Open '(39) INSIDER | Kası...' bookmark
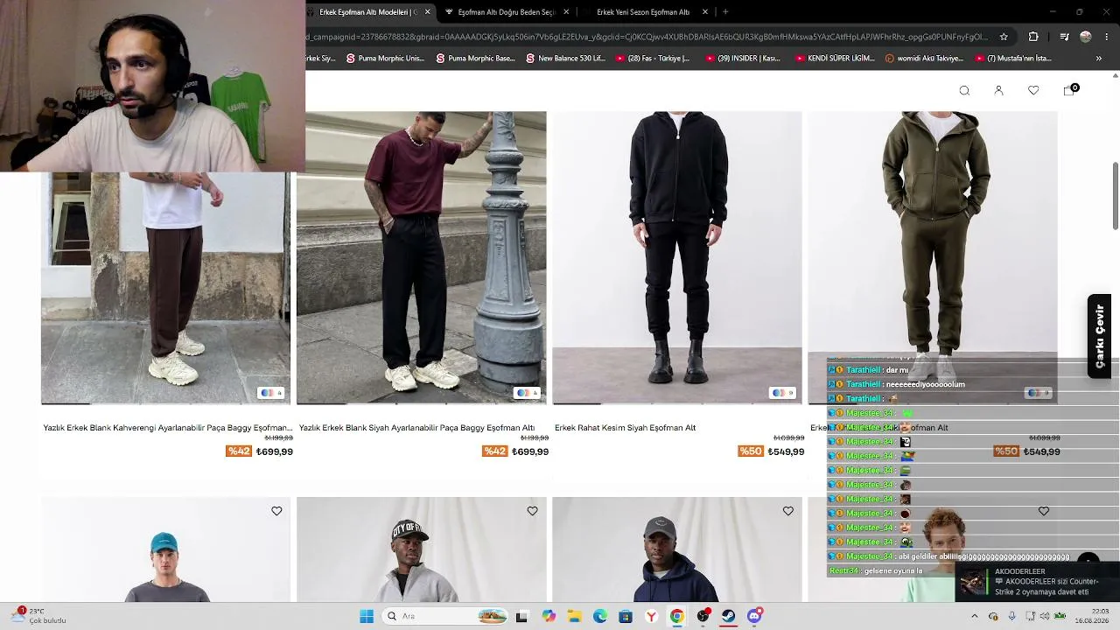The width and height of the screenshot is (1120, 630). [x=742, y=59]
